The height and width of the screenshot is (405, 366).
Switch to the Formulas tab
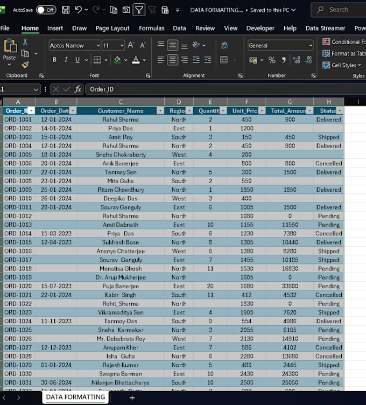[151, 28]
